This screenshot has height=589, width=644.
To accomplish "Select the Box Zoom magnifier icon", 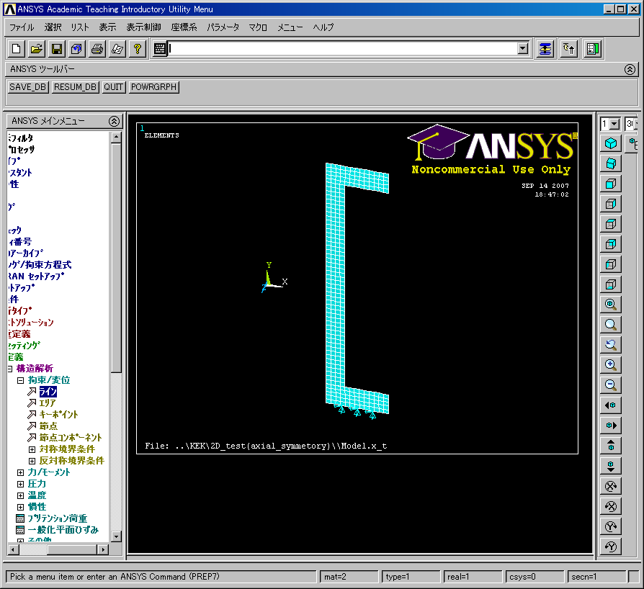I will coord(611,324).
